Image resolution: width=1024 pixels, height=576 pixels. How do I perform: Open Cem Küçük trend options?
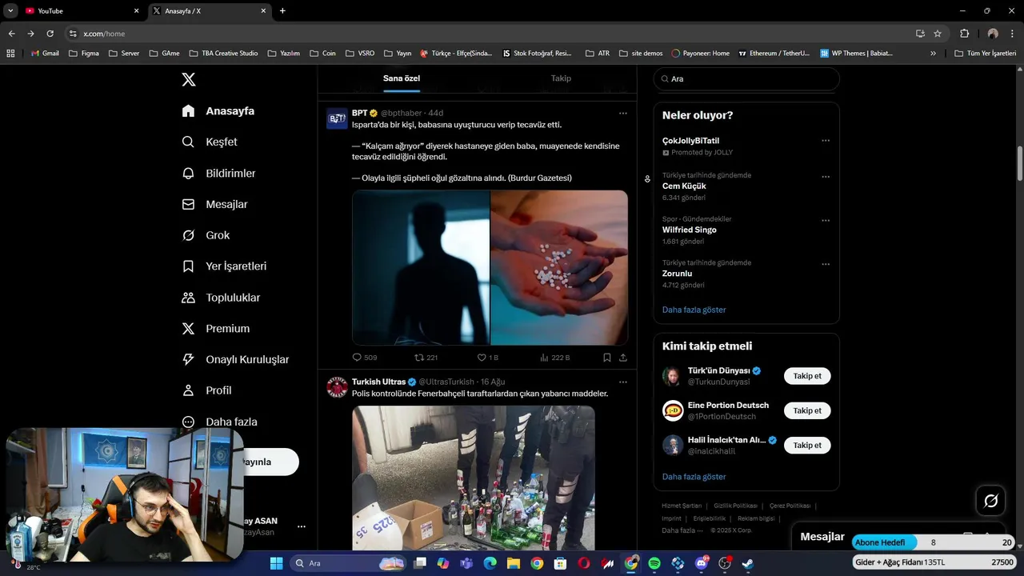coord(826,177)
